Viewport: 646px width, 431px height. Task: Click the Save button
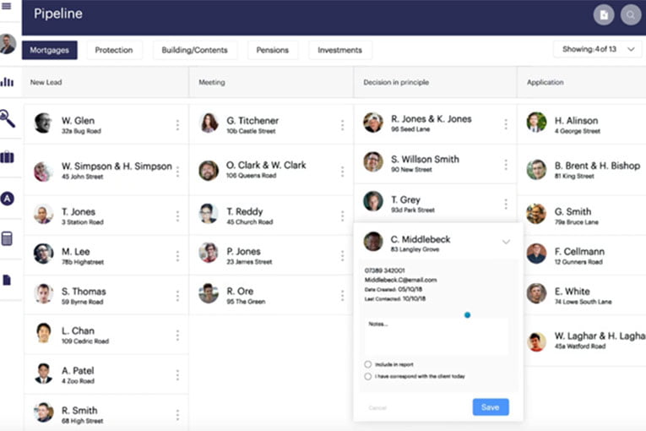(490, 407)
